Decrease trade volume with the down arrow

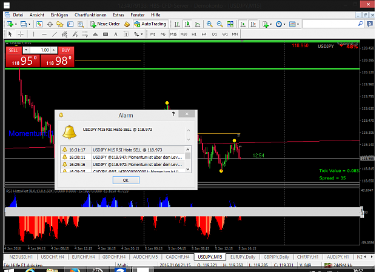[26, 50]
